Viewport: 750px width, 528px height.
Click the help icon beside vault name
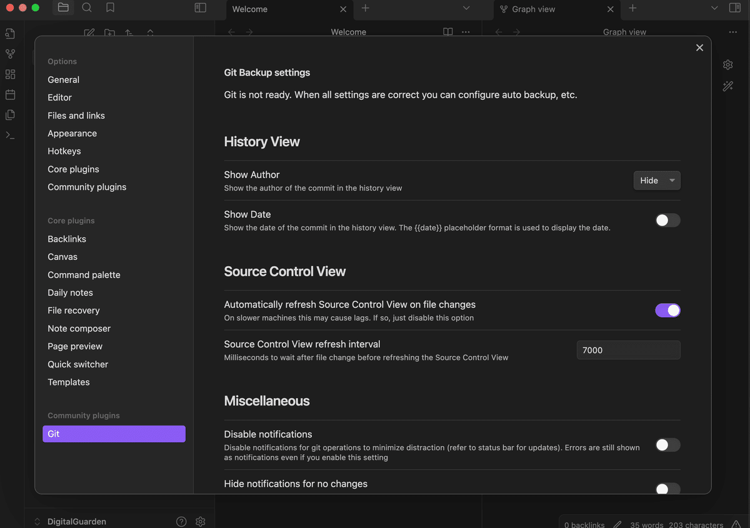coord(181,521)
